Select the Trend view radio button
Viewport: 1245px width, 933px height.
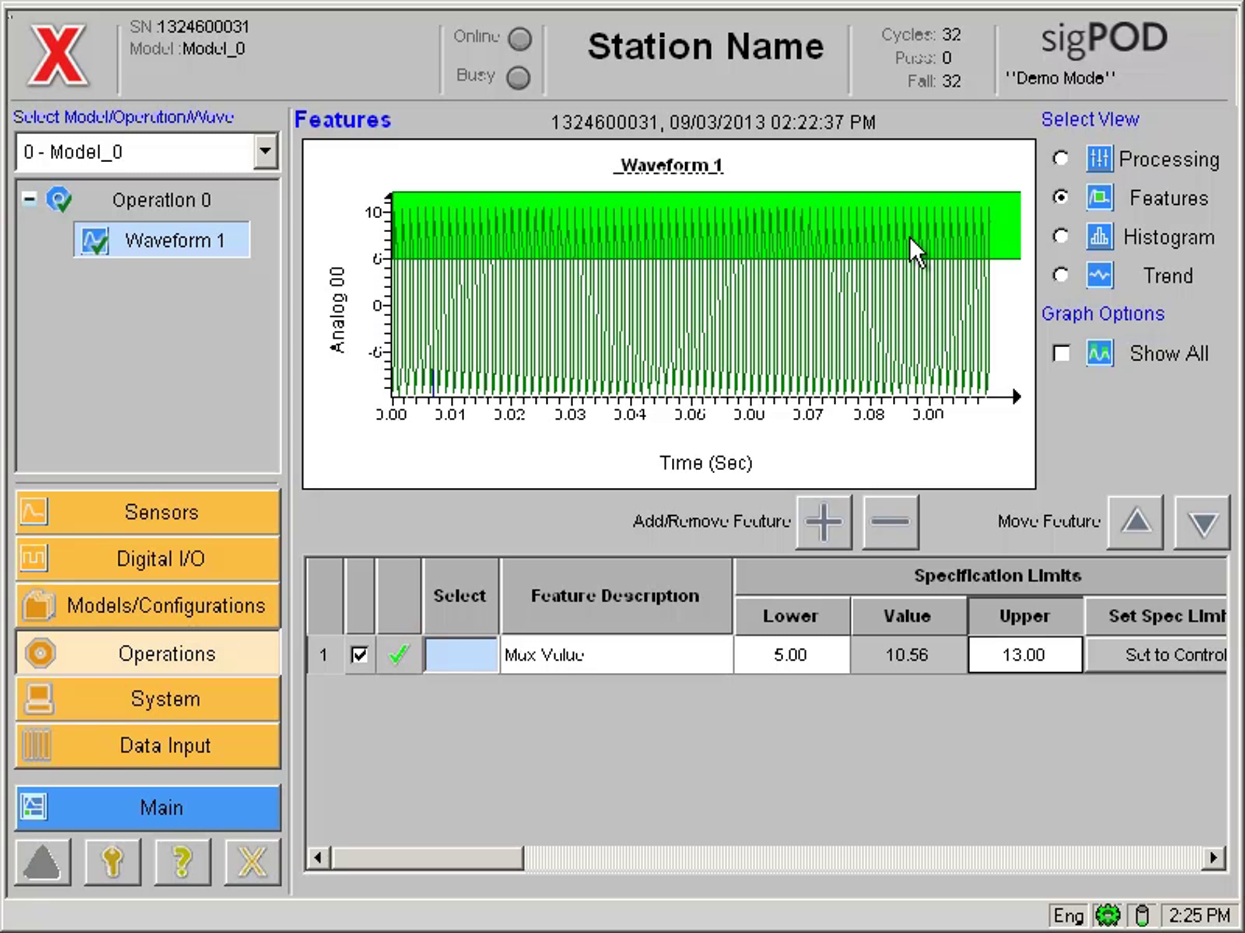pos(1060,275)
